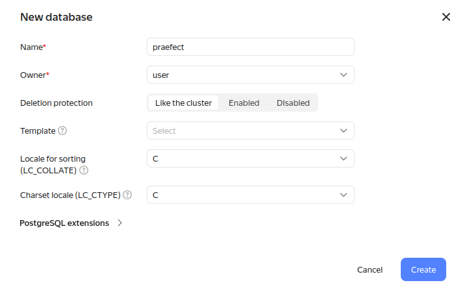Click the Owner dropdown chevron arrow

pyautogui.click(x=344, y=75)
